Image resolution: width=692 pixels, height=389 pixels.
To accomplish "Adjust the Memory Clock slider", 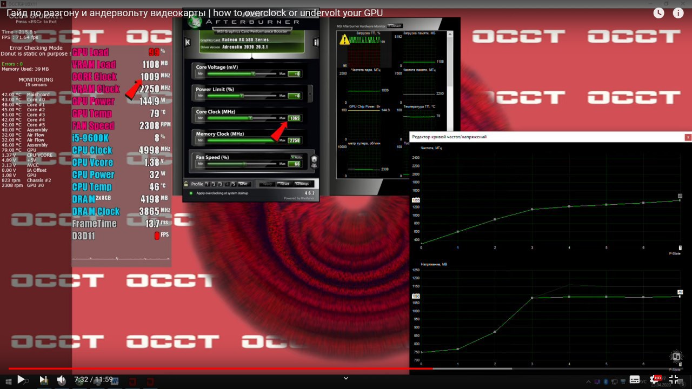I will [242, 140].
